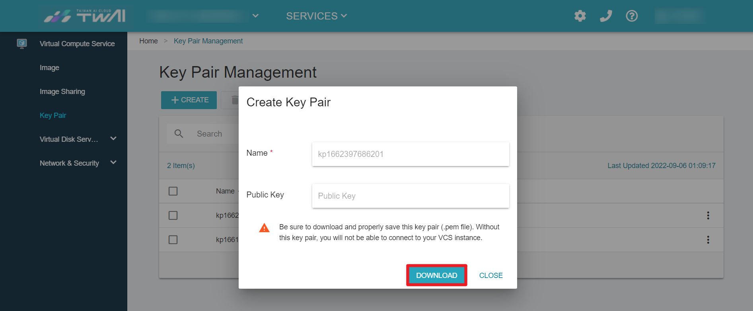Viewport: 753px width, 311px height.
Task: Expand the SERVICES dropdown
Action: [317, 16]
